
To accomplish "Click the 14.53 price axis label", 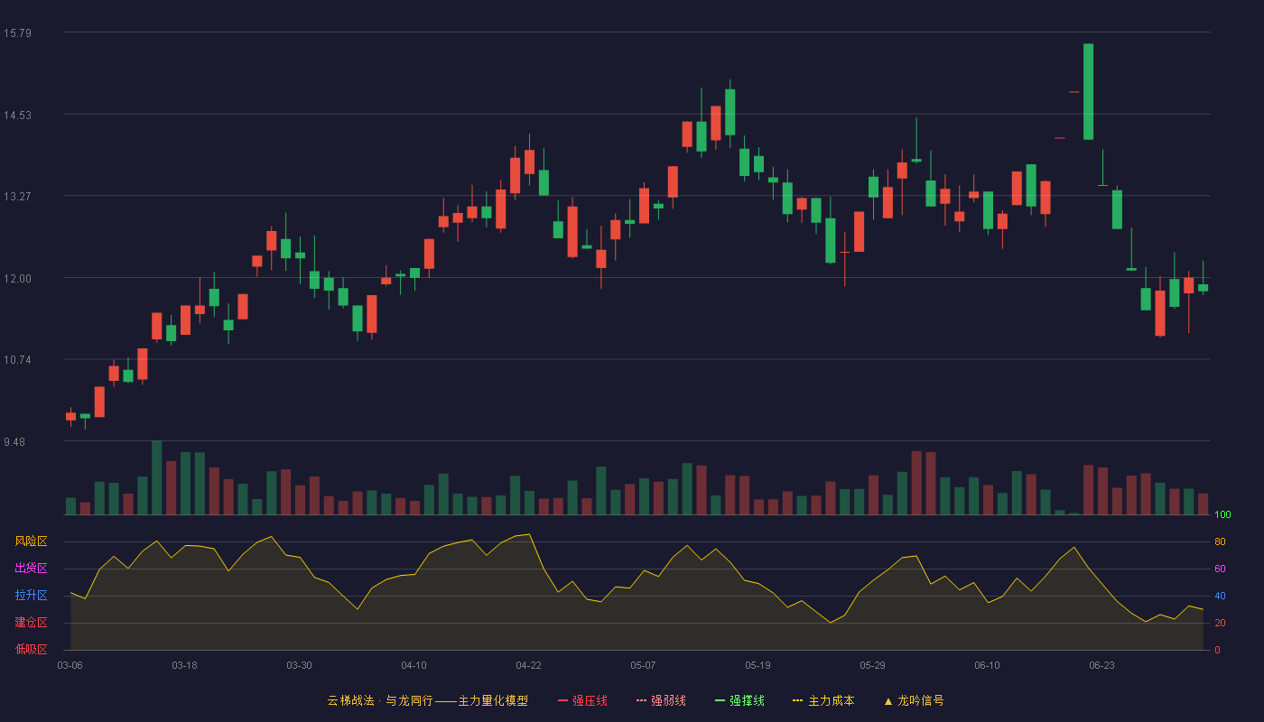I will pos(17,115).
